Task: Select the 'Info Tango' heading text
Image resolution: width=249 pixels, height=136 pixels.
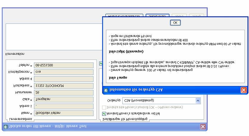Action: (118, 78)
